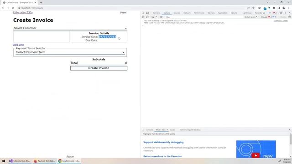
Task: Reload the page with the refresh icon
Action: point(13,8)
